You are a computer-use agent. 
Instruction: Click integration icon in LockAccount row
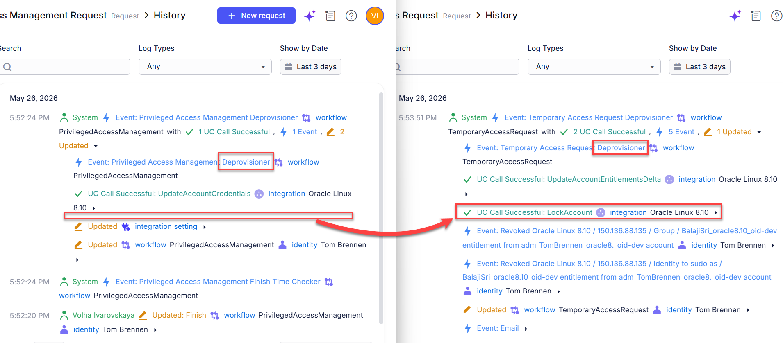(601, 212)
